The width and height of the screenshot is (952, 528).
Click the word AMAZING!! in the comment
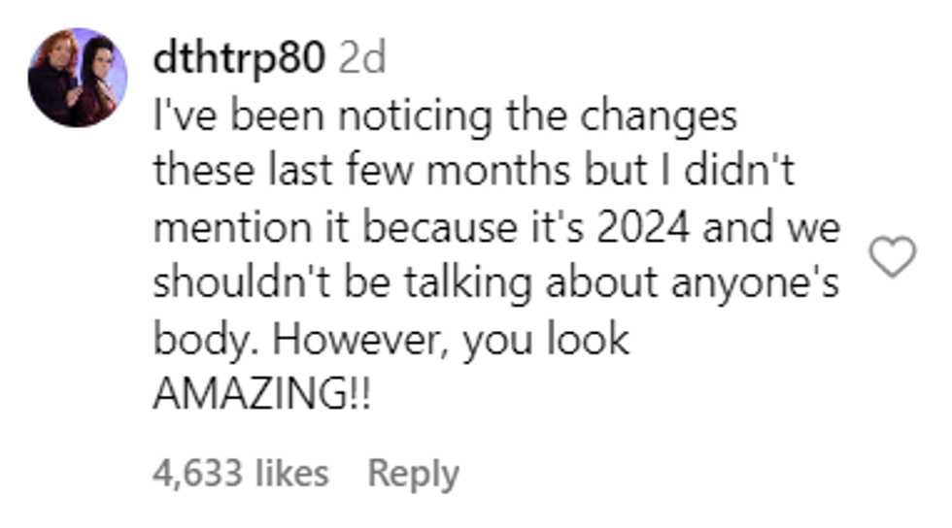click(262, 396)
